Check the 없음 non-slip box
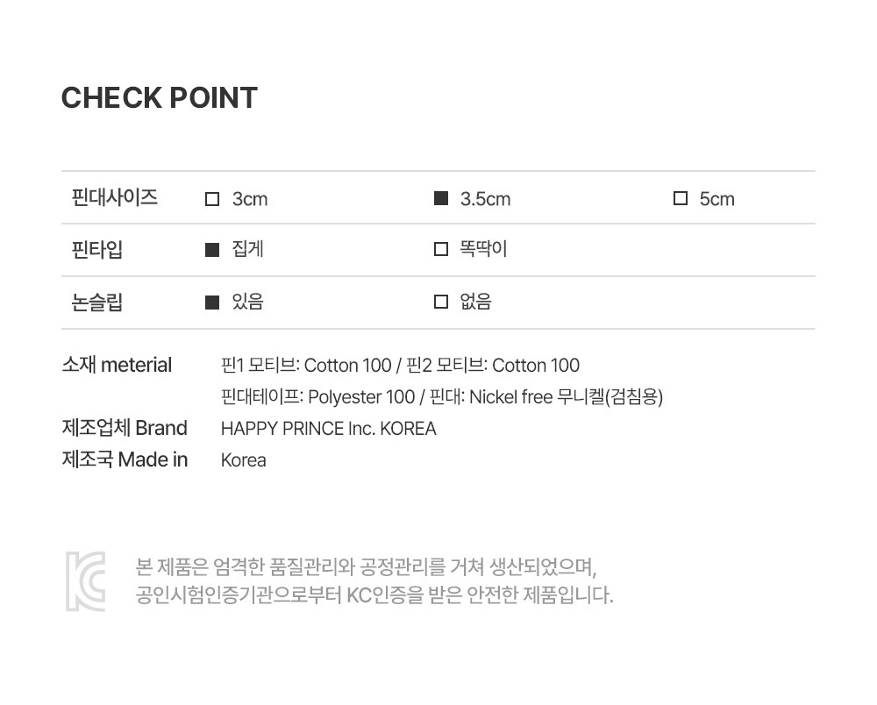Viewport: 877px width, 705px height. 441,303
